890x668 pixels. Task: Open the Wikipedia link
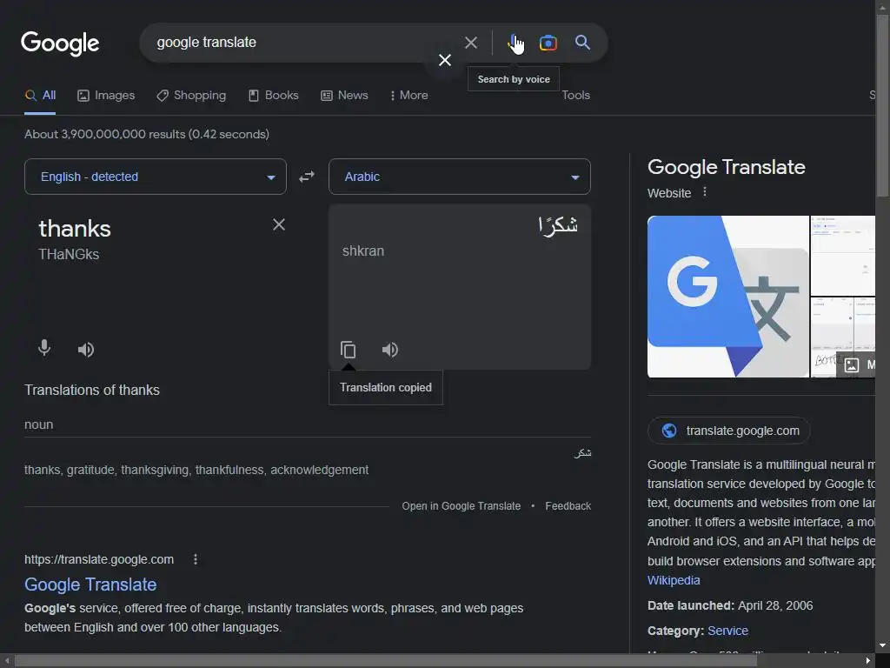coord(674,580)
